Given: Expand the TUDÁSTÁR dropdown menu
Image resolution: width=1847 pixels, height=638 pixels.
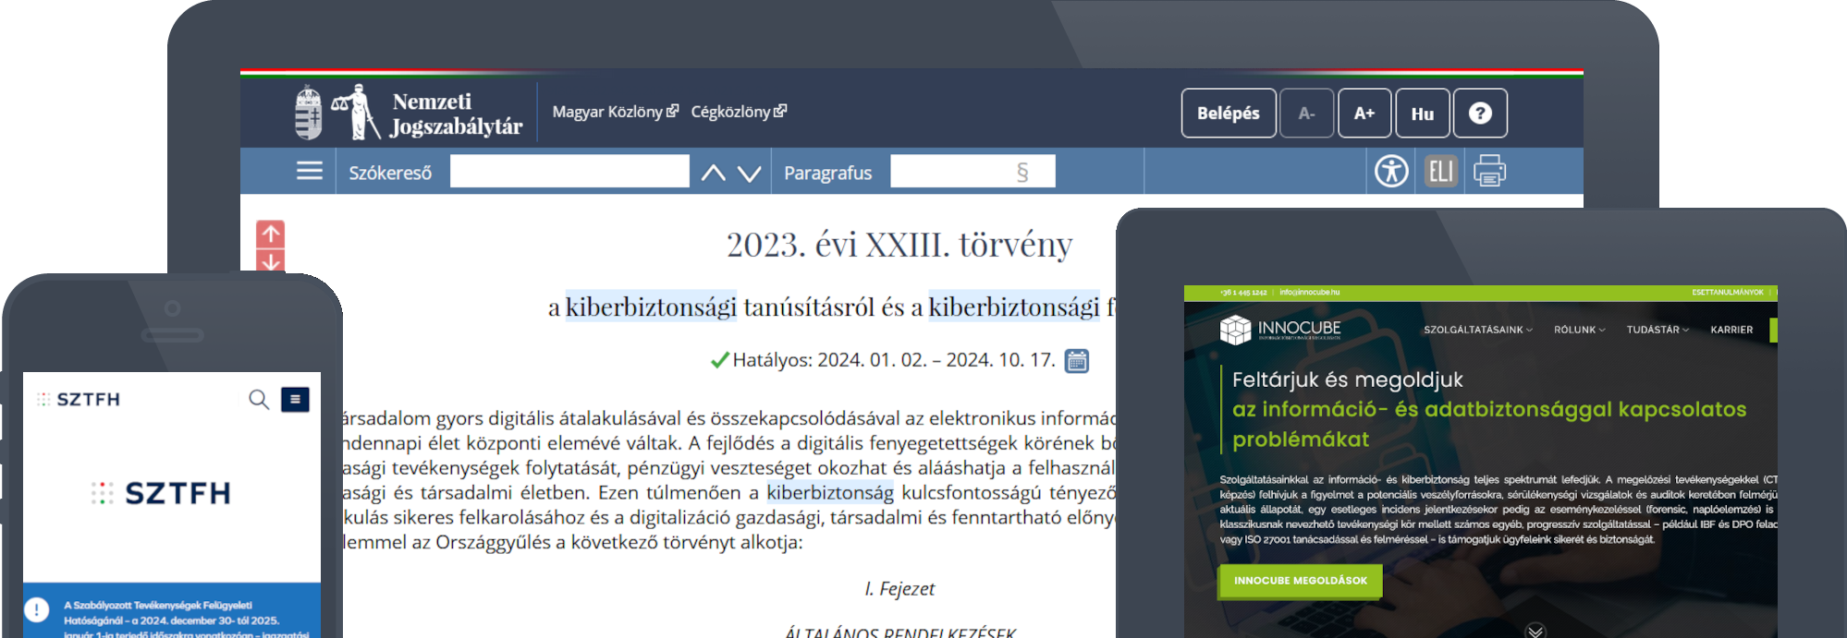Looking at the screenshot, I should (1657, 330).
